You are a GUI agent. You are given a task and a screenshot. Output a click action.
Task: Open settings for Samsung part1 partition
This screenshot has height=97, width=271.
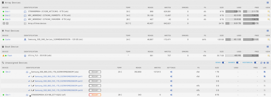tap(171, 76)
